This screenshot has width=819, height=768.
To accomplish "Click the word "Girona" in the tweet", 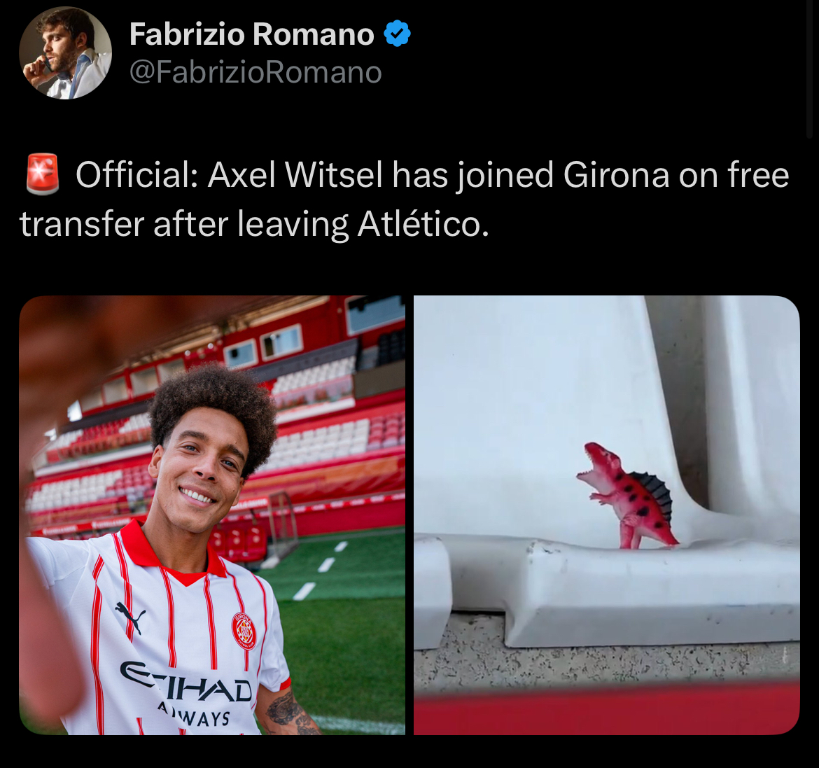I will (x=616, y=175).
